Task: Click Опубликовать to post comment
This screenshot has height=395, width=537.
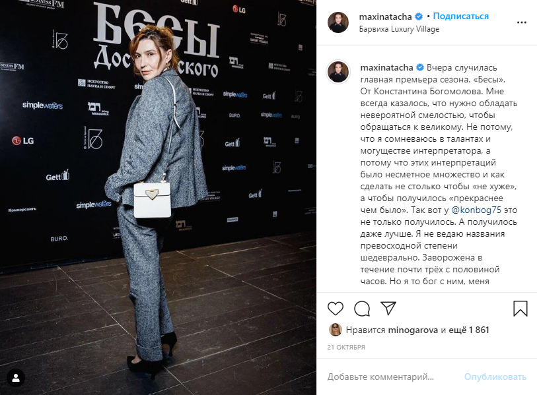Action: tap(495, 377)
